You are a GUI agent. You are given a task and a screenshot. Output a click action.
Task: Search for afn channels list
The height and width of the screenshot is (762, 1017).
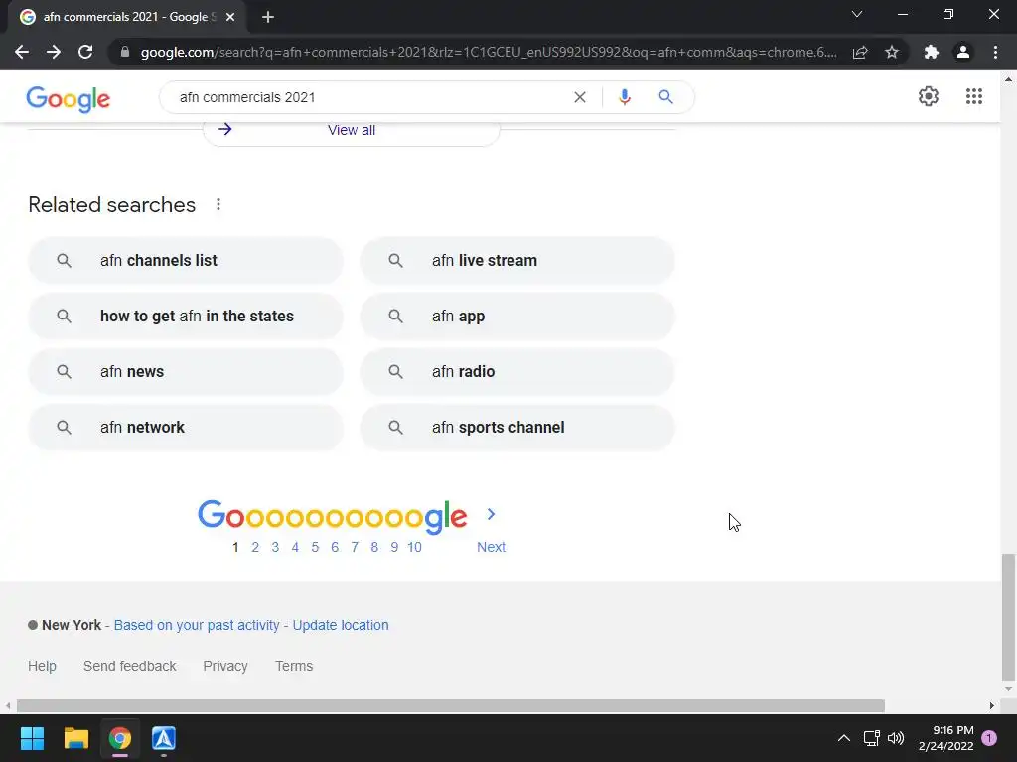point(186,261)
